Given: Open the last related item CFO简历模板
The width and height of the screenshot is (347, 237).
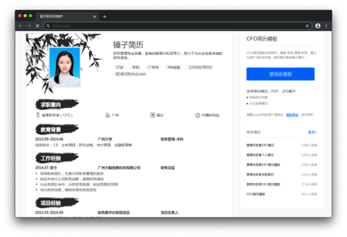Looking at the screenshot, I should pyautogui.click(x=256, y=194).
